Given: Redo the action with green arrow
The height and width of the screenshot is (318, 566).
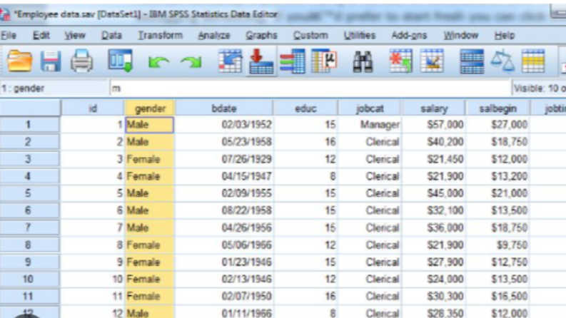Looking at the screenshot, I should point(191,62).
